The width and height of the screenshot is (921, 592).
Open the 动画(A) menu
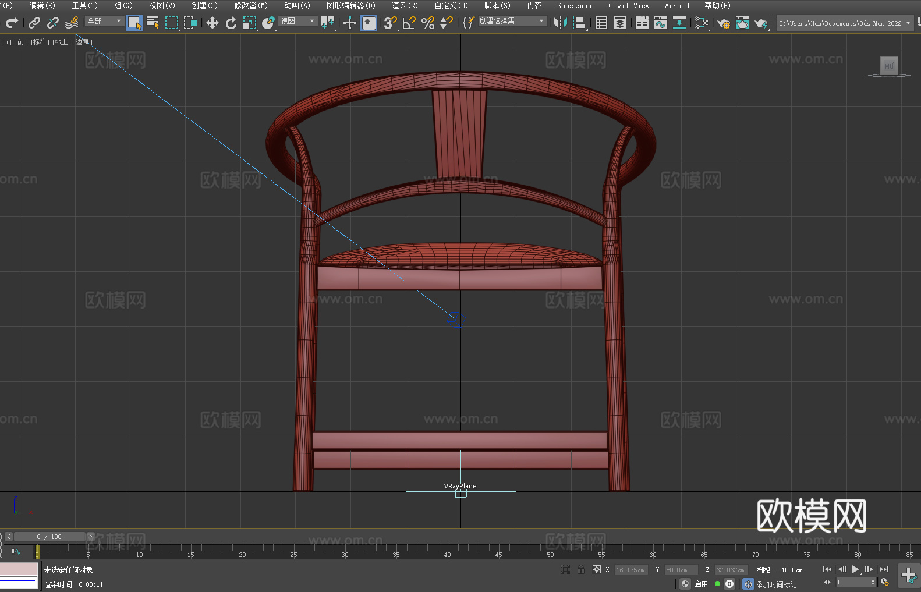point(297,5)
